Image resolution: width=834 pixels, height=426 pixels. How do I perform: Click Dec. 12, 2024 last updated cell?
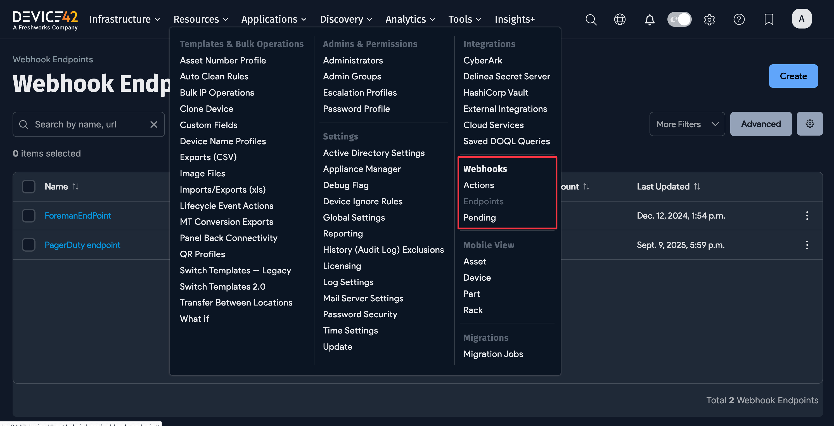(681, 216)
